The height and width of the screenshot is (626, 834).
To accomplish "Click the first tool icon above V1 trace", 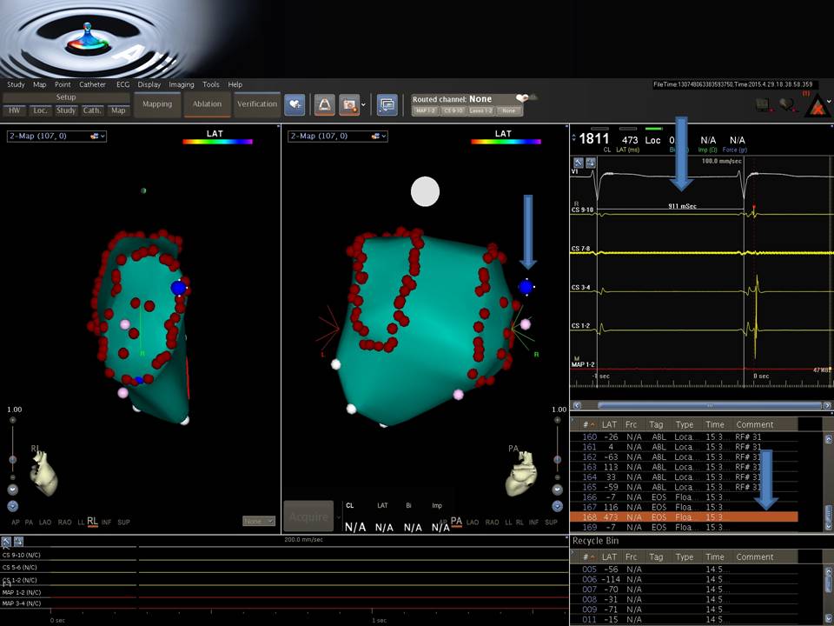I will (578, 163).
